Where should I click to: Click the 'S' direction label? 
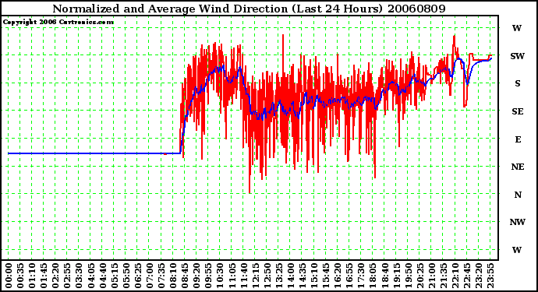518,83
